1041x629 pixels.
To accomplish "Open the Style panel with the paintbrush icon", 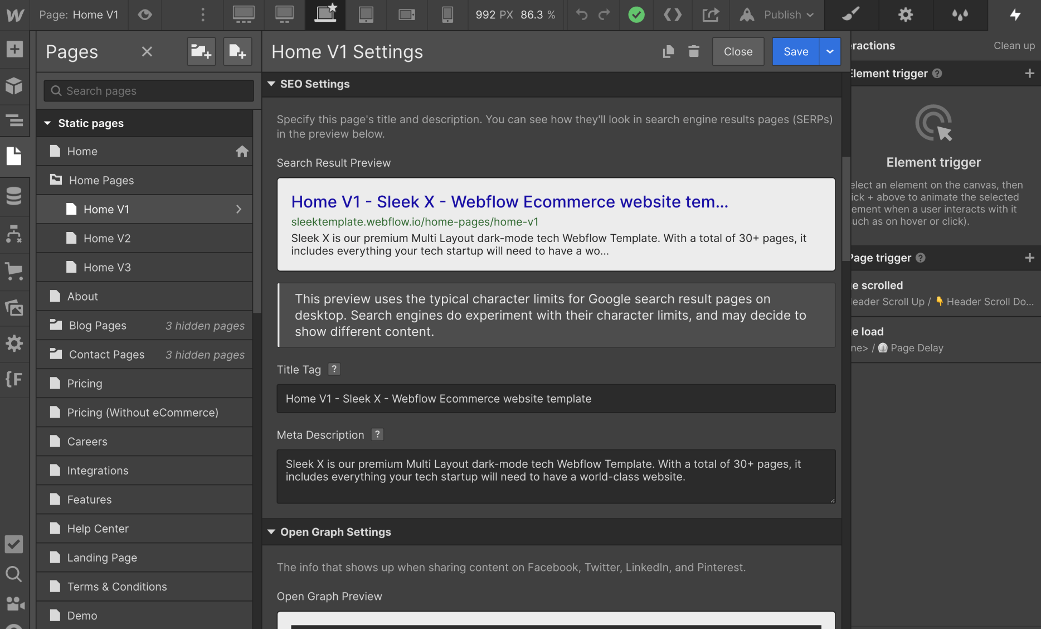I will click(850, 15).
